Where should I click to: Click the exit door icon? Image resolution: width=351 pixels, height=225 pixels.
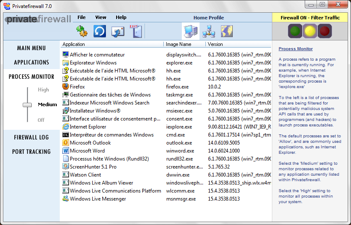pyautogui.click(x=136, y=31)
